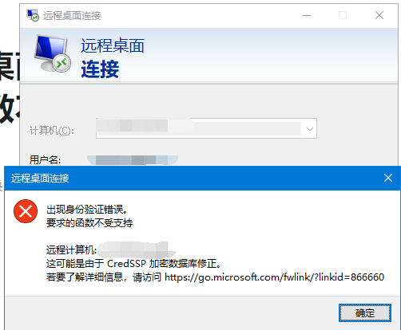Click the blurred 远程计算机 address
The width and height of the screenshot is (401, 330).
point(137,249)
